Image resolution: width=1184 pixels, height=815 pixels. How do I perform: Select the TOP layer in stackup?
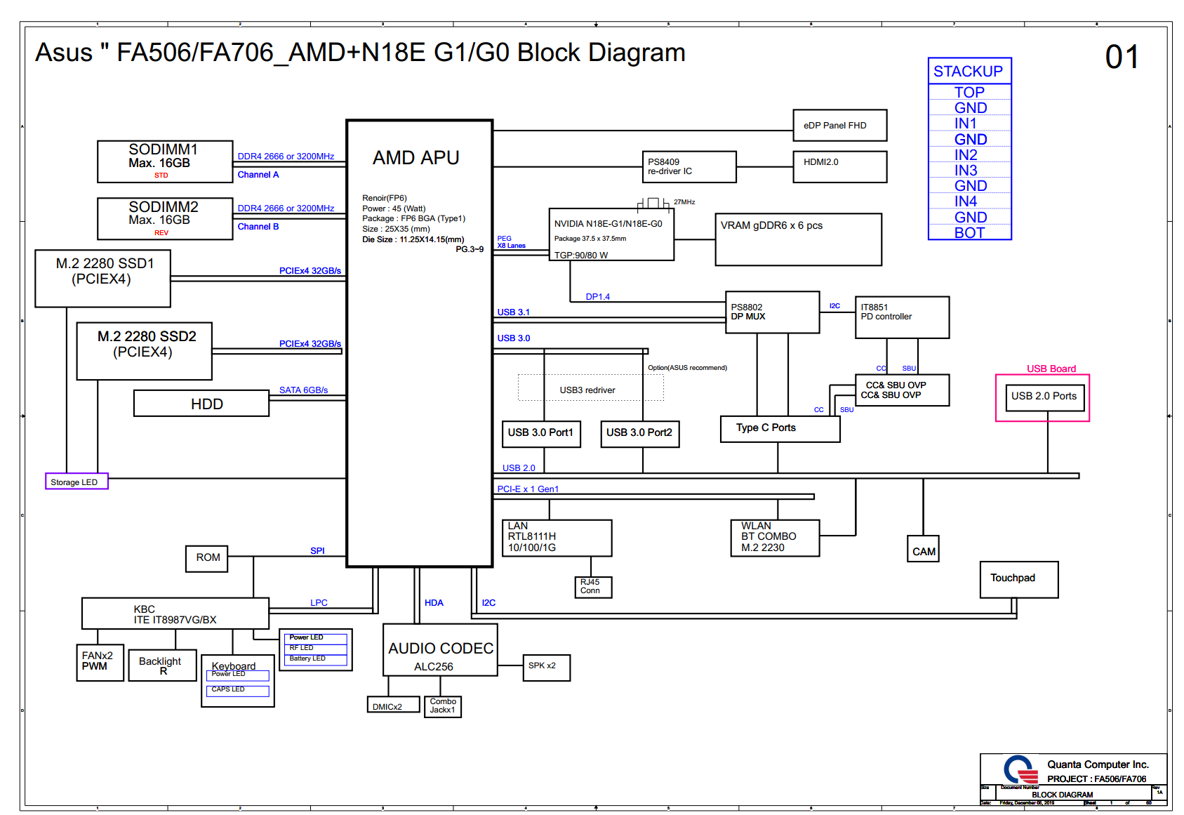(969, 93)
